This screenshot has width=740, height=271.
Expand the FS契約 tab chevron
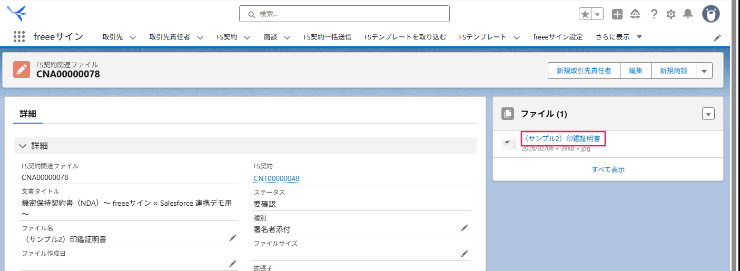coord(246,37)
